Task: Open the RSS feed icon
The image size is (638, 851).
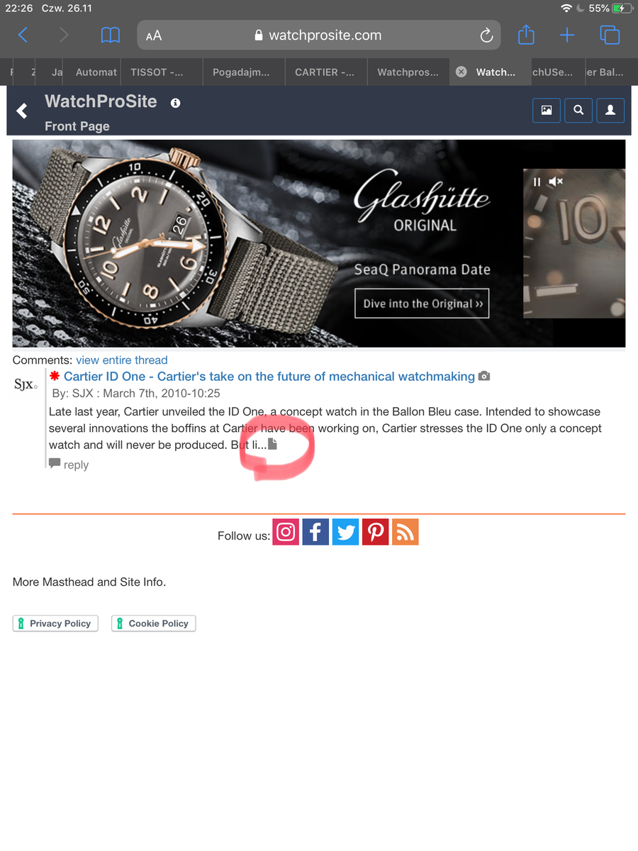Action: [x=405, y=532]
